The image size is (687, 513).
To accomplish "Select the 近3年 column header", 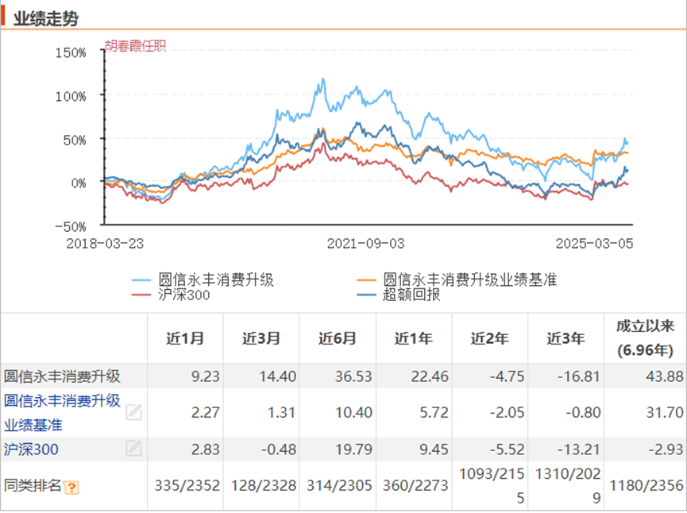I will [565, 338].
